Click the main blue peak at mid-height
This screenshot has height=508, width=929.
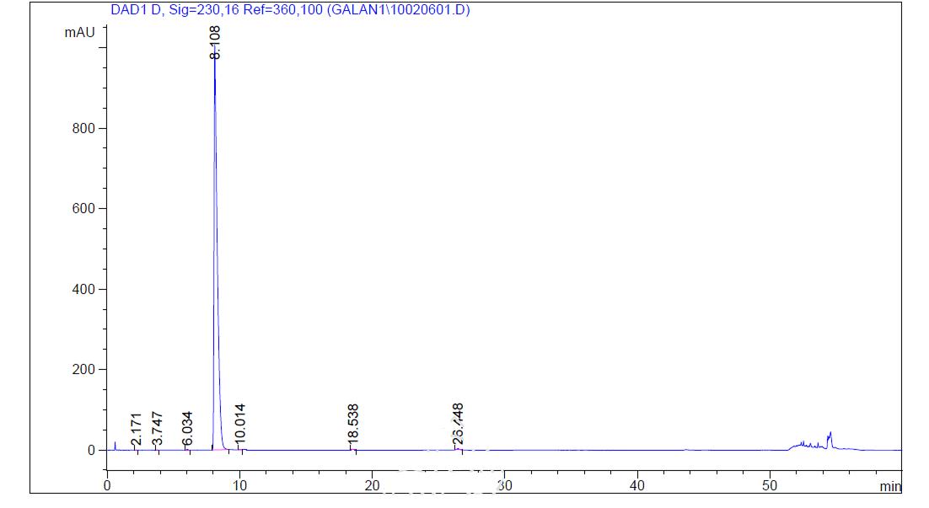pyautogui.click(x=217, y=253)
